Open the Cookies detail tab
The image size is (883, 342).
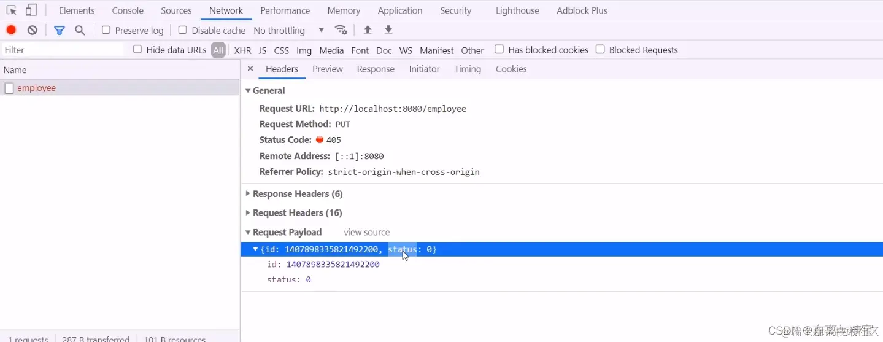(x=511, y=69)
